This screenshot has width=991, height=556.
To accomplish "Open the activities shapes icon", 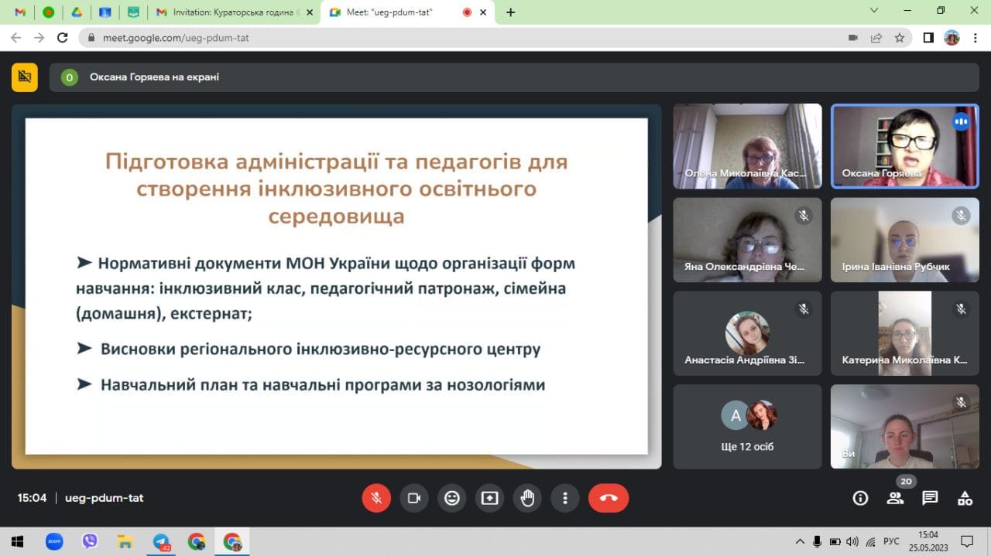I will (x=965, y=498).
